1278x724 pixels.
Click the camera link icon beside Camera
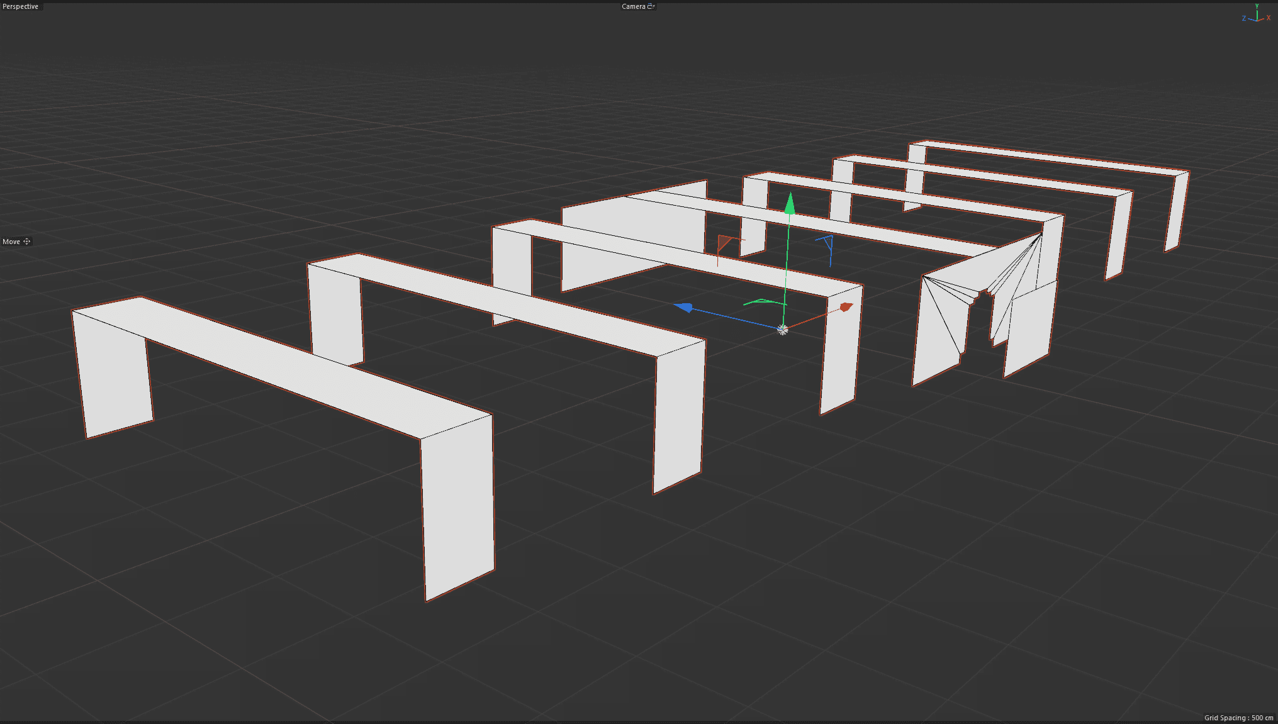coord(651,6)
